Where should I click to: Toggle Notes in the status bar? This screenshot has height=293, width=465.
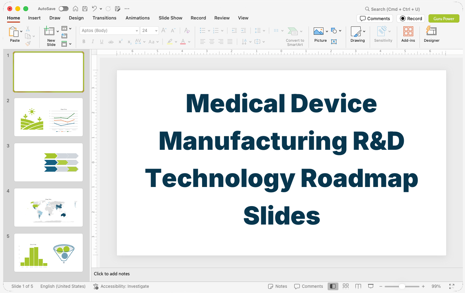tap(278, 286)
